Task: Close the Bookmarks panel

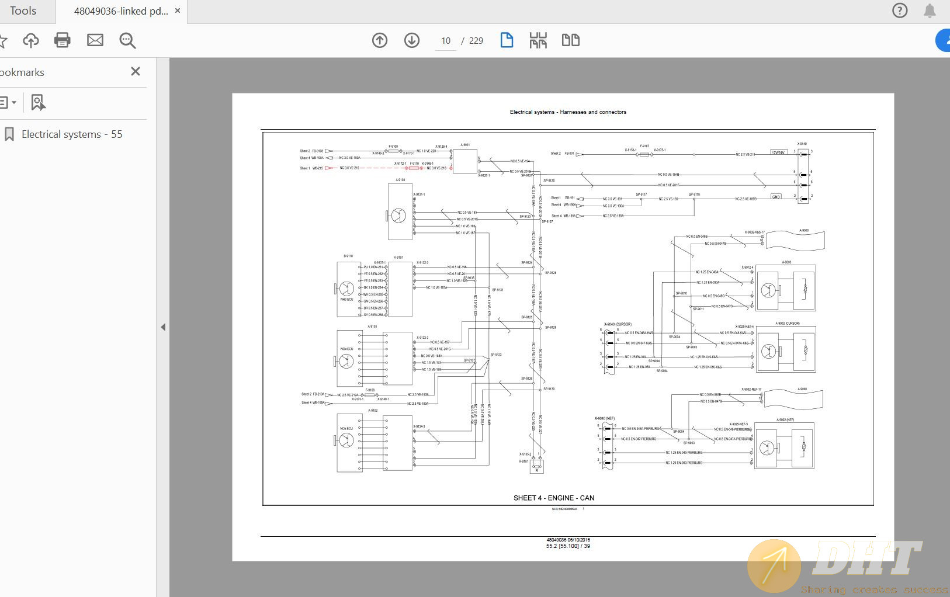Action: point(136,71)
